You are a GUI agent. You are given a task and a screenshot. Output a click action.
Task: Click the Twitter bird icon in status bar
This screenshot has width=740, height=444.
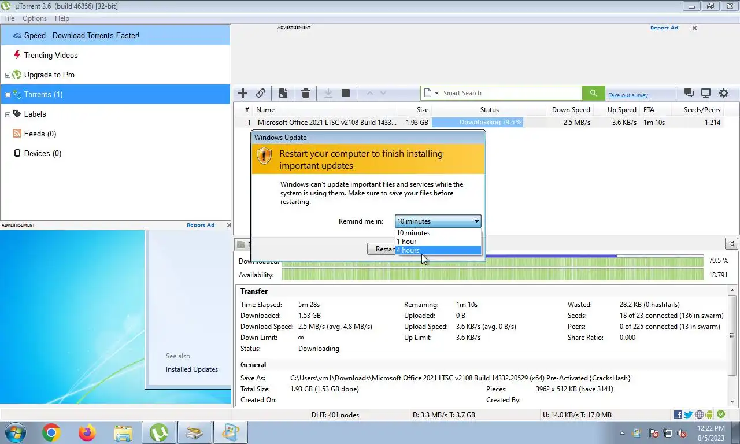coord(689,415)
